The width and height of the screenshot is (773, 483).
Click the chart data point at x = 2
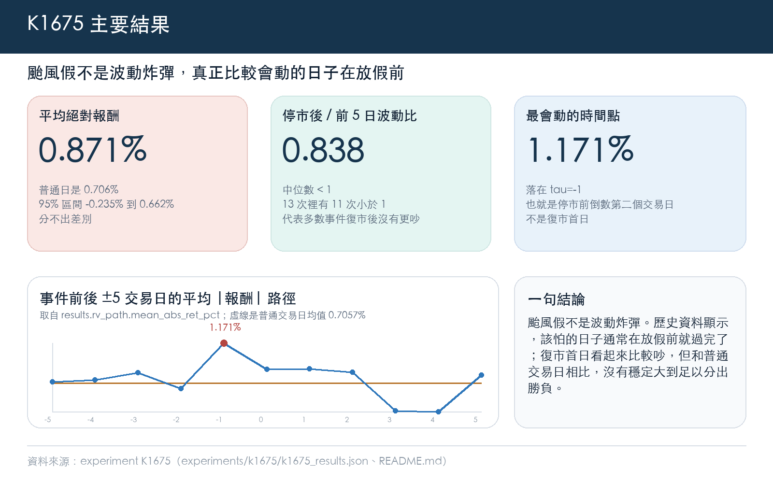(353, 372)
